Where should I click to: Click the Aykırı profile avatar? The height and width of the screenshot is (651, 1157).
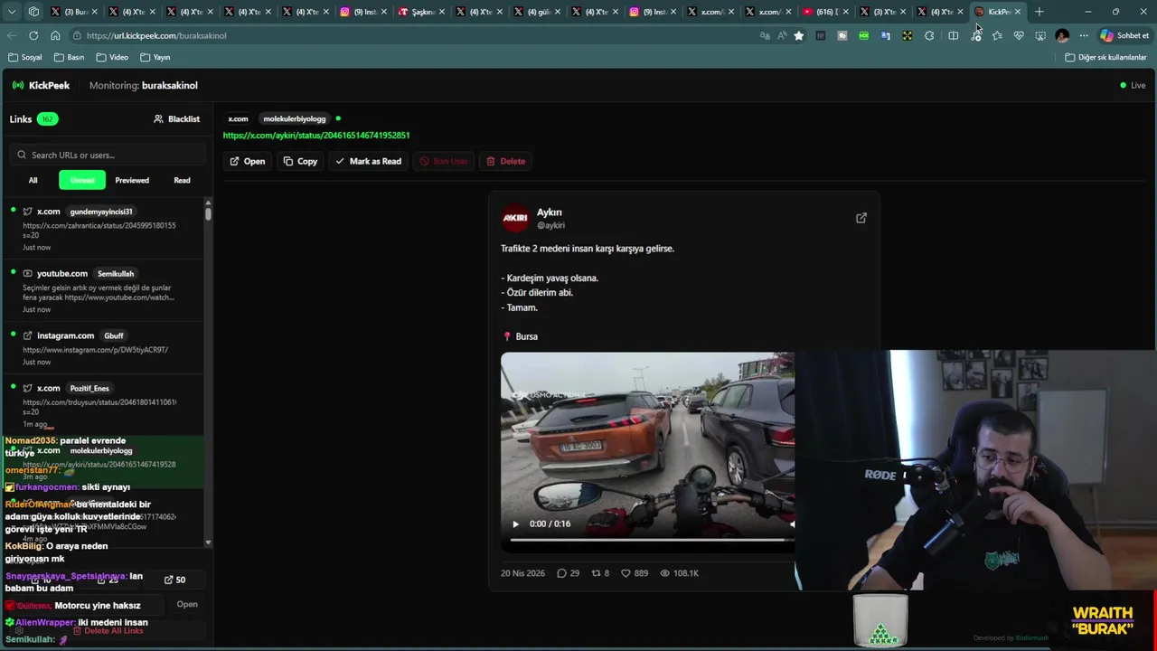coord(515,218)
